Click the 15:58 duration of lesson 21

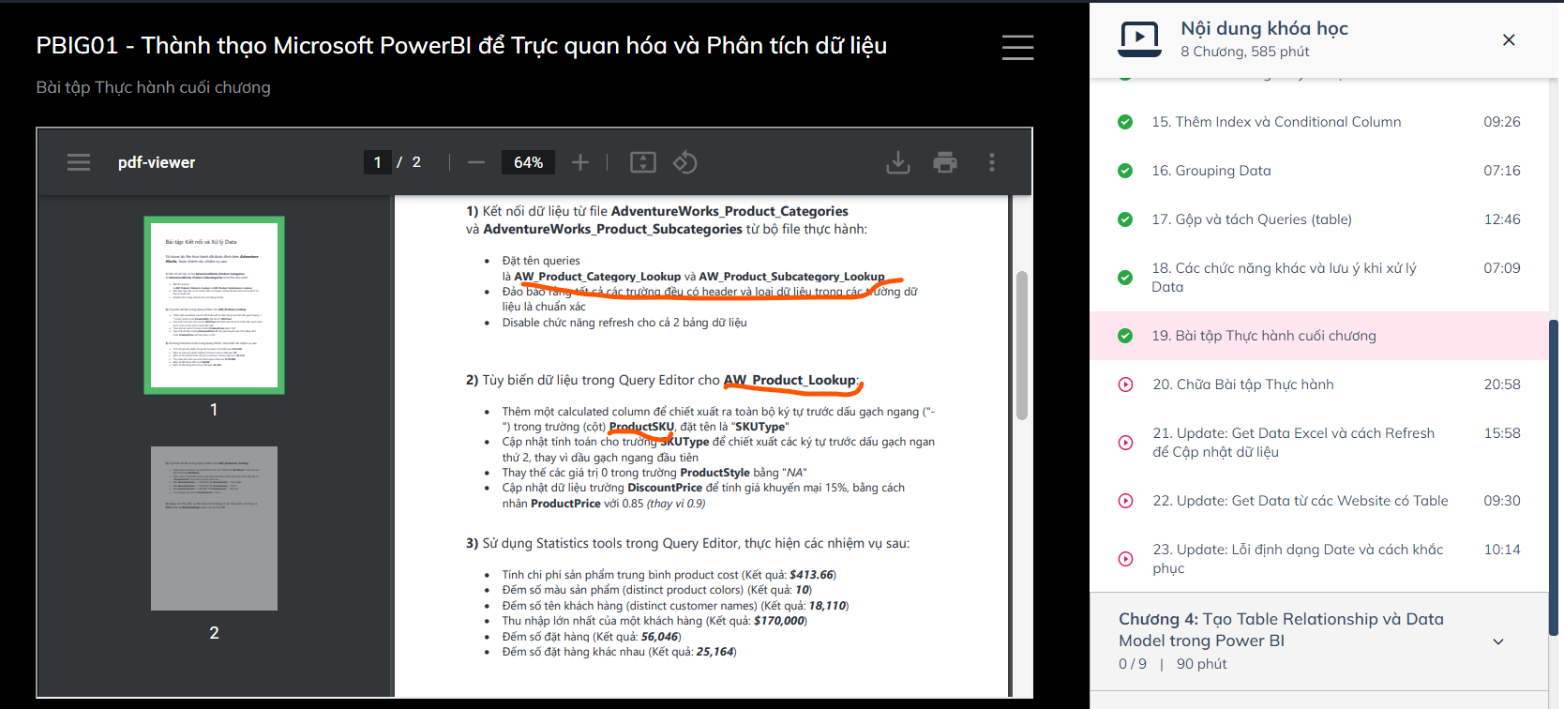[x=1502, y=433]
